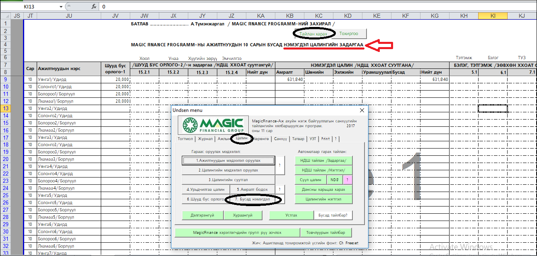This screenshot has height=256, width=537.
Task: Click help button beside 1.Ажилтнуудын мэдээлэл оруулах
Action: pos(280,165)
